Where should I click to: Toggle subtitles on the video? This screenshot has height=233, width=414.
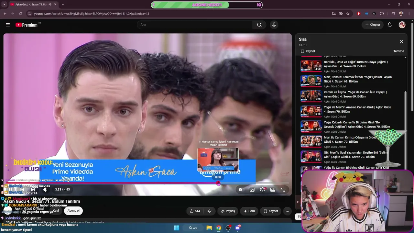tap(252, 190)
